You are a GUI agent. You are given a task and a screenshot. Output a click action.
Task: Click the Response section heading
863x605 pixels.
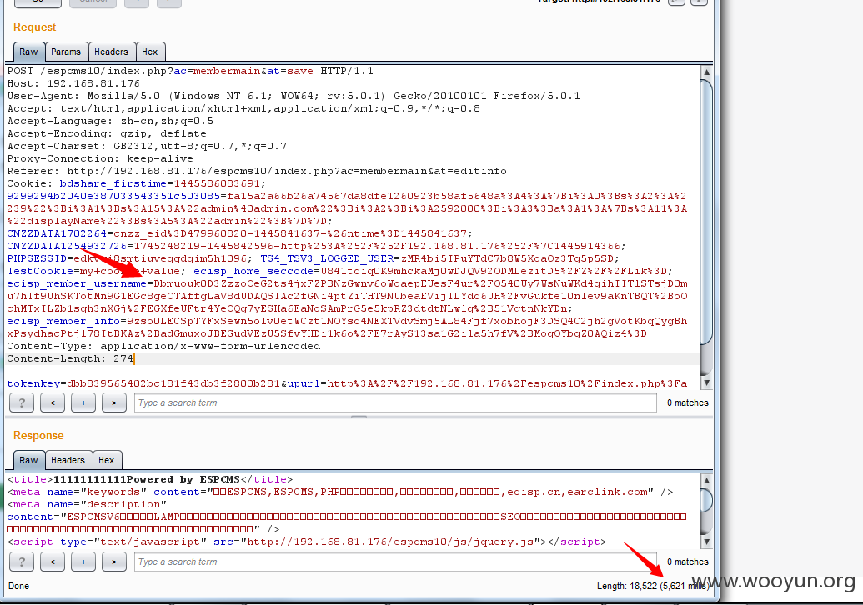point(38,436)
